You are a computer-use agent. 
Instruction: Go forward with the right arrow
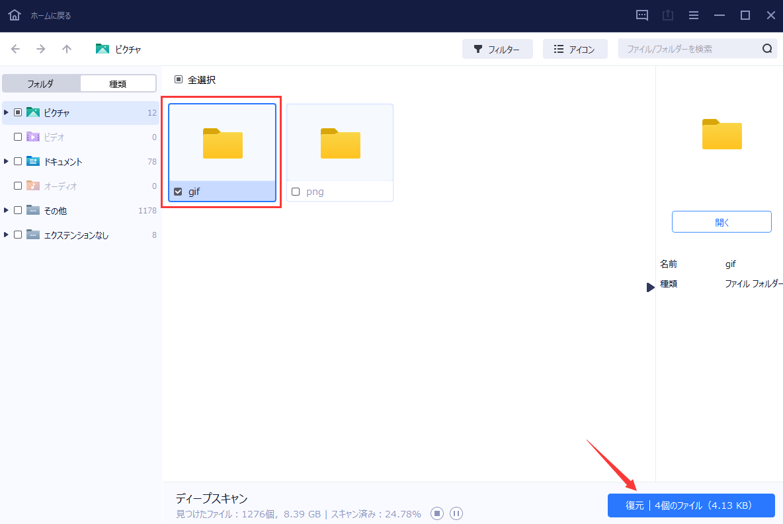point(41,49)
